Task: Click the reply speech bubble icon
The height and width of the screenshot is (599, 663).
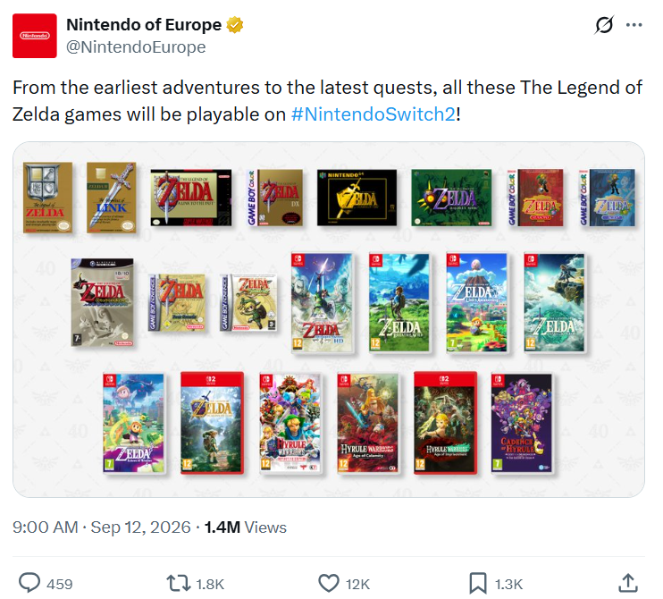Action: [29, 583]
